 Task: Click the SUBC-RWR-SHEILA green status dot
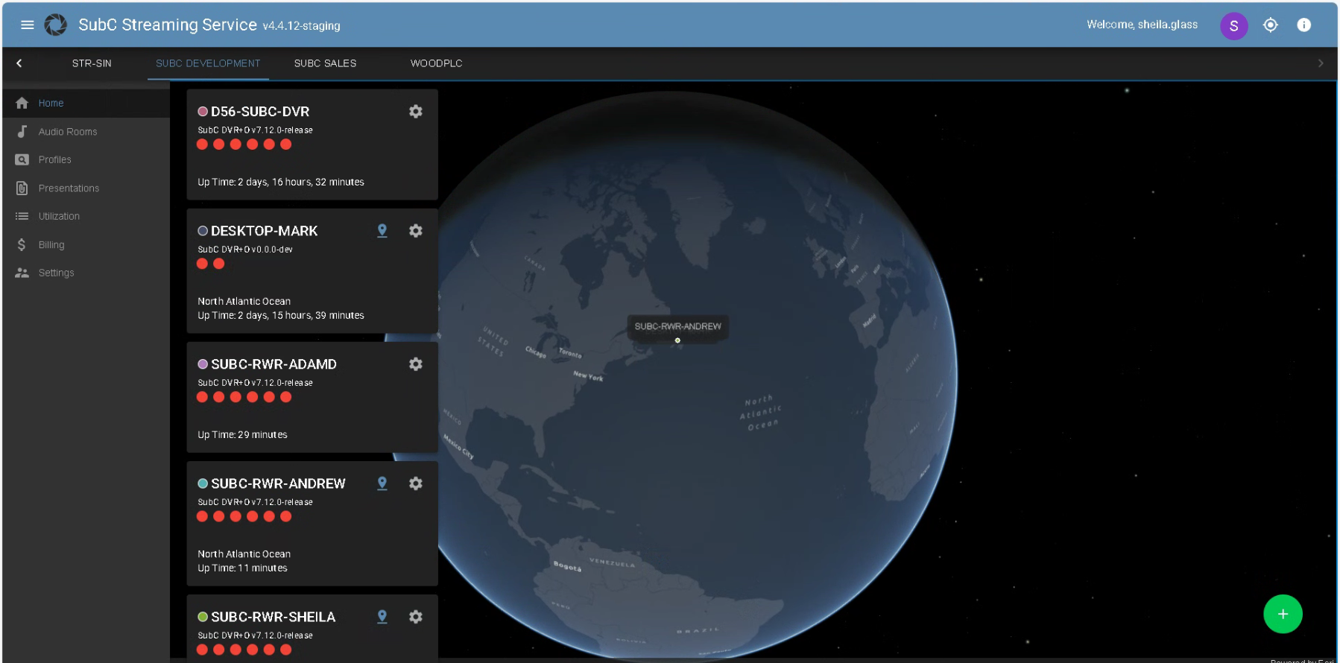click(x=203, y=617)
